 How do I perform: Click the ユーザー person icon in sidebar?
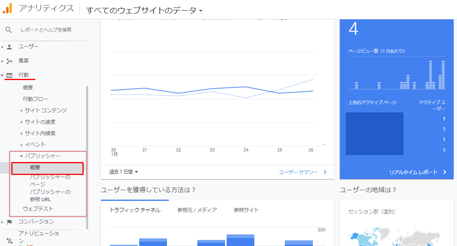point(9,46)
